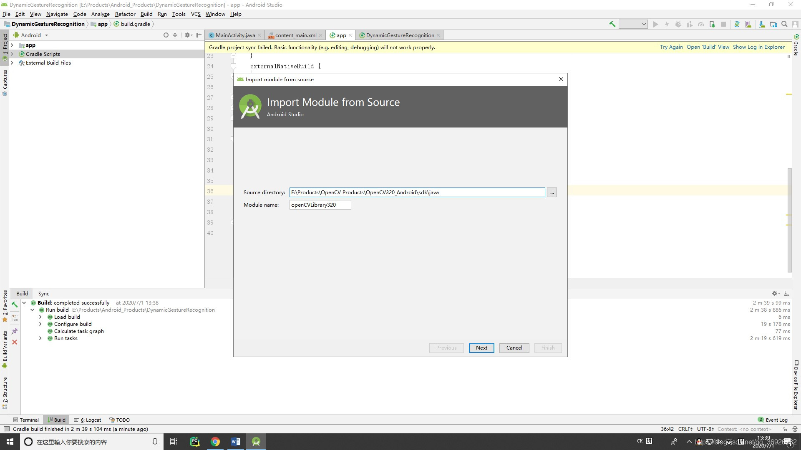Open the File menu

pyautogui.click(x=6, y=14)
